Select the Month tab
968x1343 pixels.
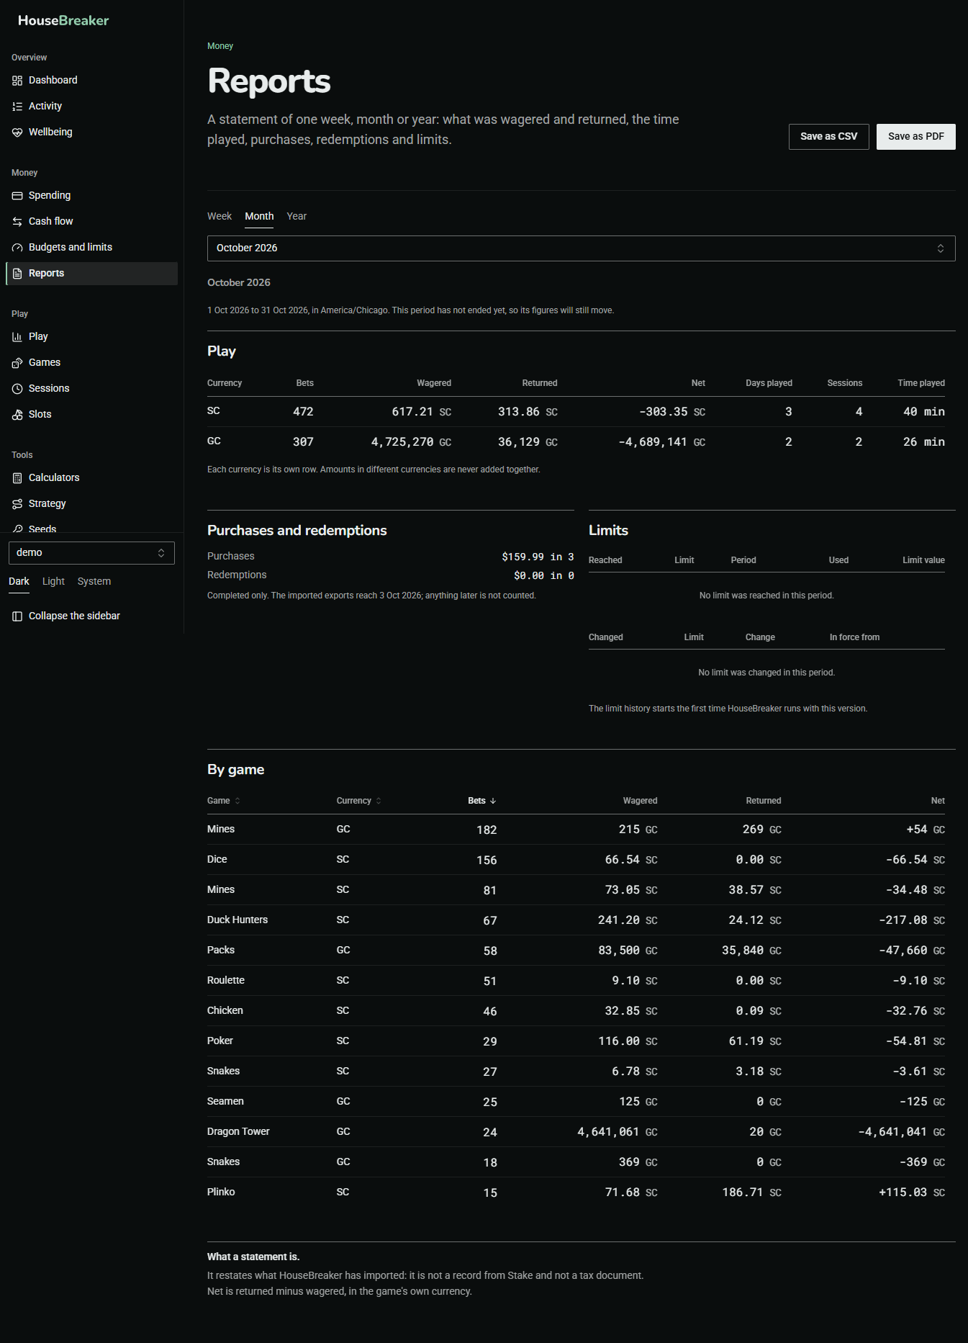259,217
